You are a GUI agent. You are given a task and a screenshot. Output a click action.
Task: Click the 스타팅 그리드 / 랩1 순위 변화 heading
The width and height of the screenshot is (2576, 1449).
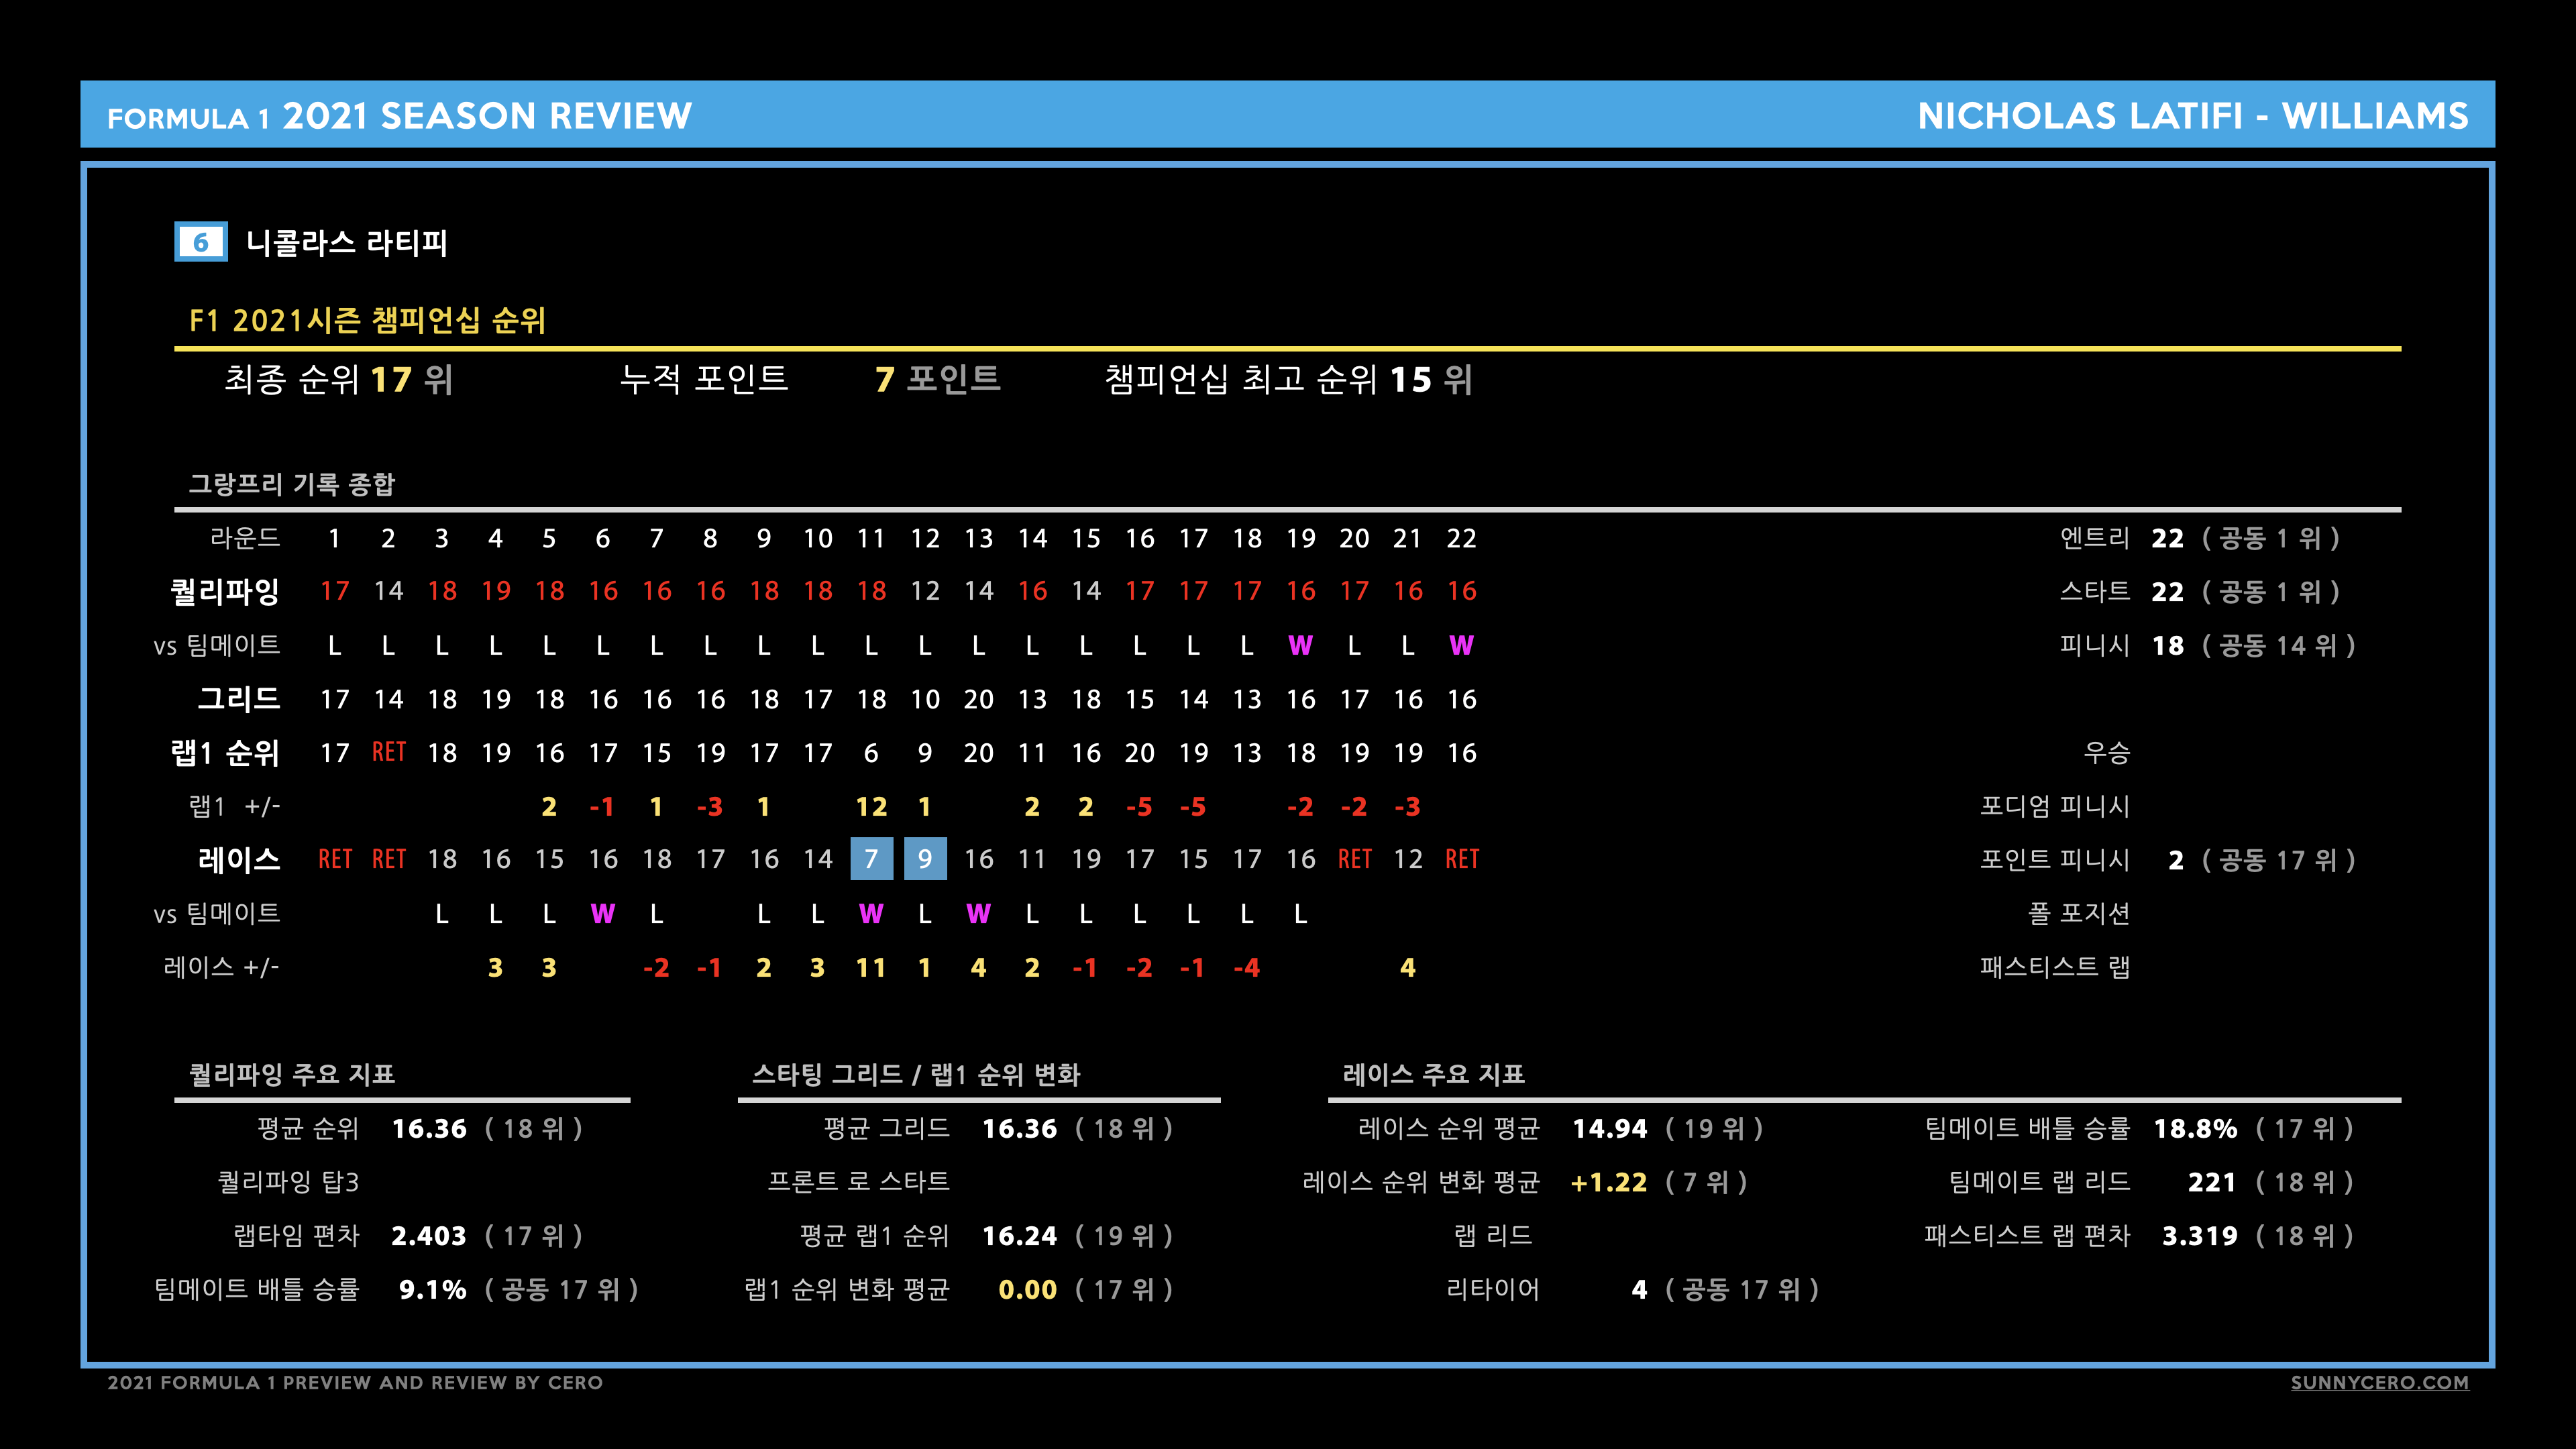pos(916,1074)
